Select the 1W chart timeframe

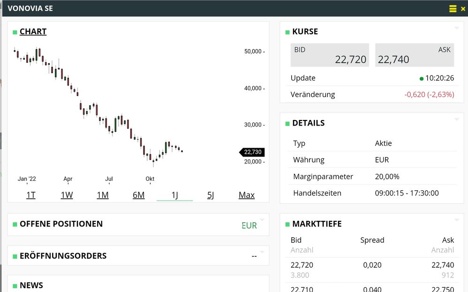pyautogui.click(x=67, y=195)
